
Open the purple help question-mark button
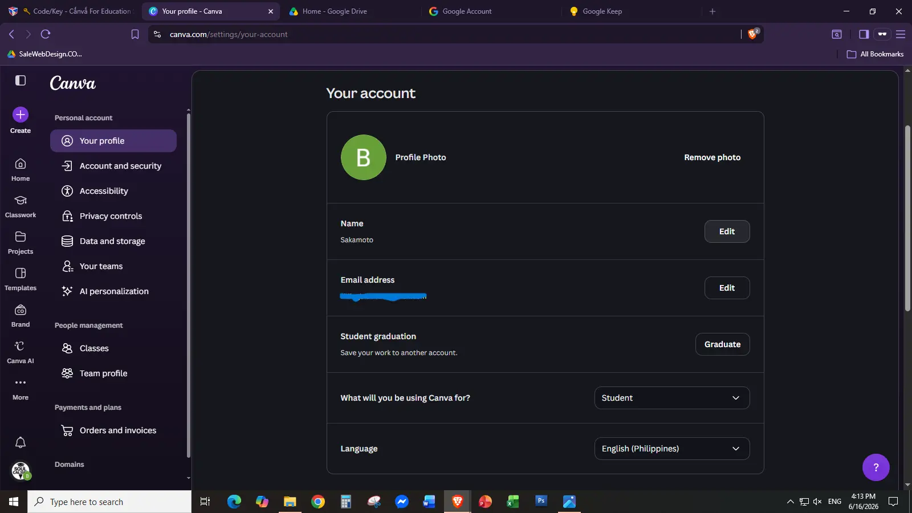click(876, 467)
